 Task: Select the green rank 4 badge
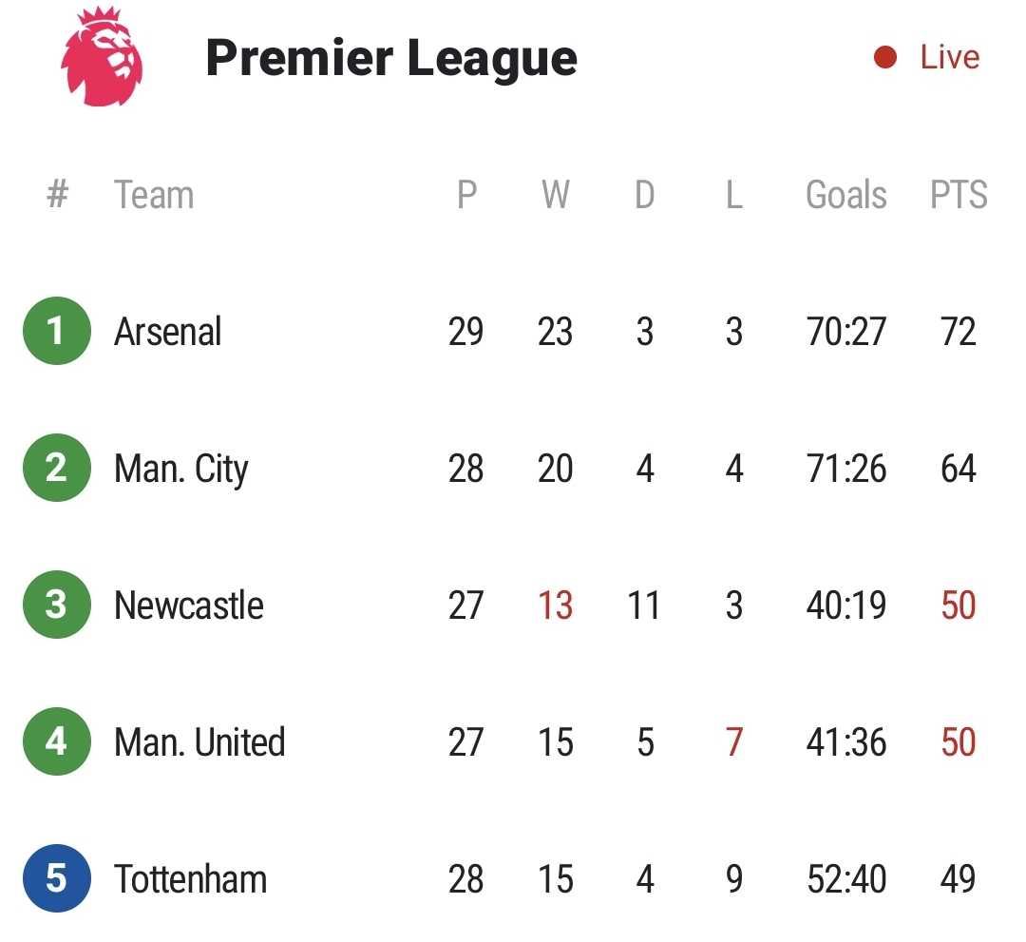click(x=56, y=741)
